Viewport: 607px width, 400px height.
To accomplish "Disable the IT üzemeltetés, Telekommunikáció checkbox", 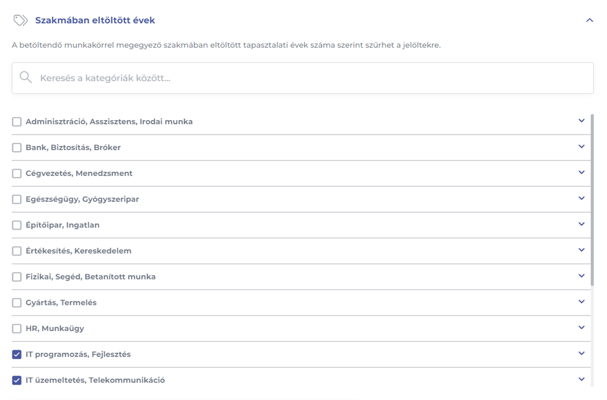I will click(17, 380).
